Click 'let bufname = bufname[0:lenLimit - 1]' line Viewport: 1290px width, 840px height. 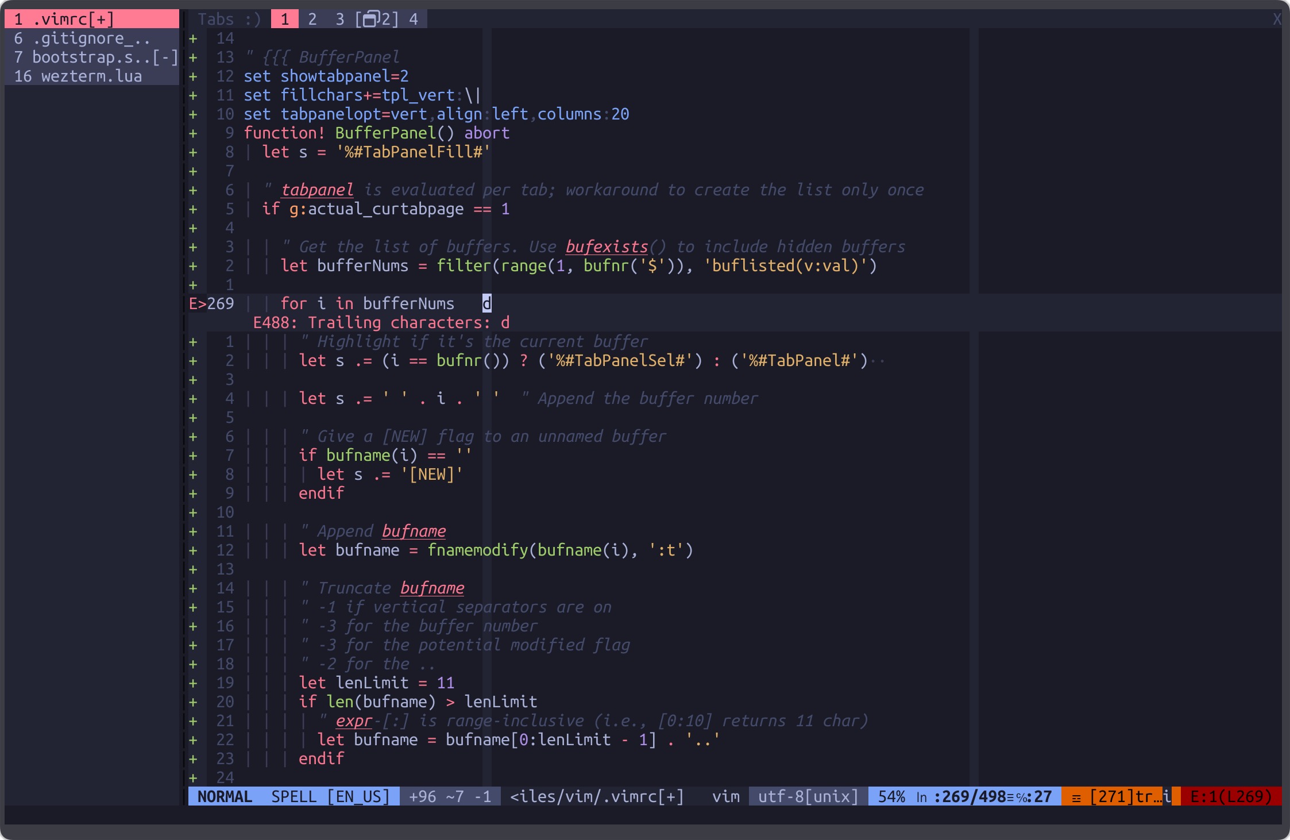pos(519,739)
